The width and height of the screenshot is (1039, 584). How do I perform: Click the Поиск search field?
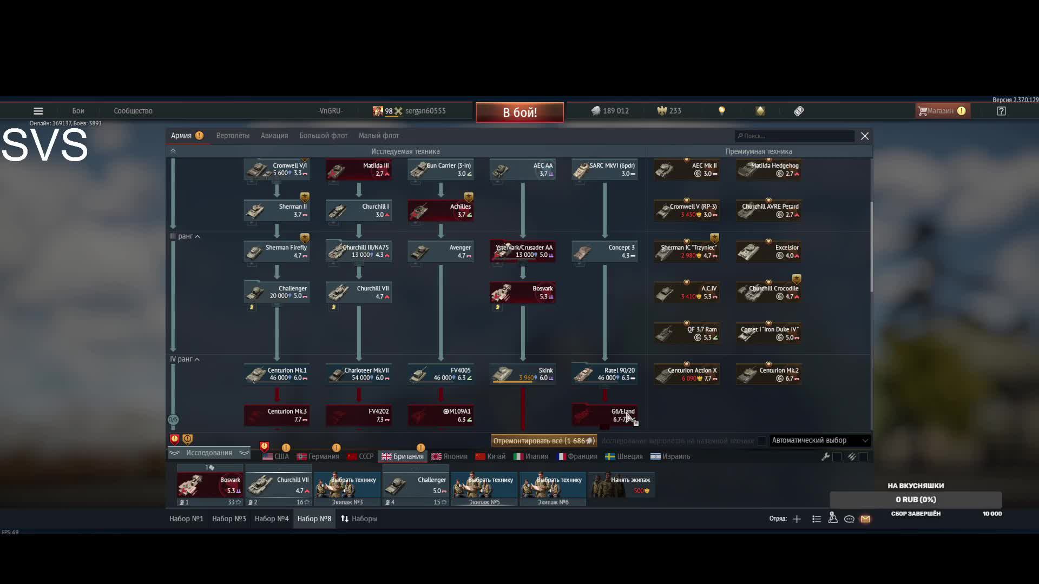pyautogui.click(x=794, y=136)
